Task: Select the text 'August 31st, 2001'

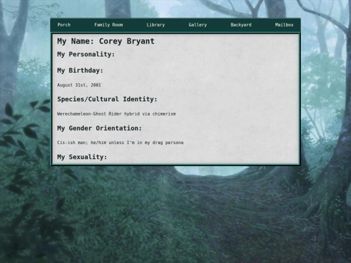Action: (79, 85)
